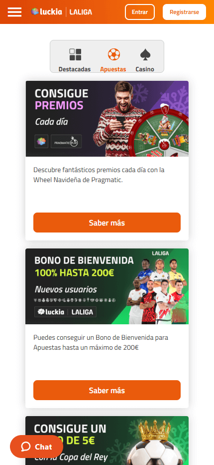Select the Apuestas soccer ball icon
Viewport: 214px width, 465px height.
113,54
